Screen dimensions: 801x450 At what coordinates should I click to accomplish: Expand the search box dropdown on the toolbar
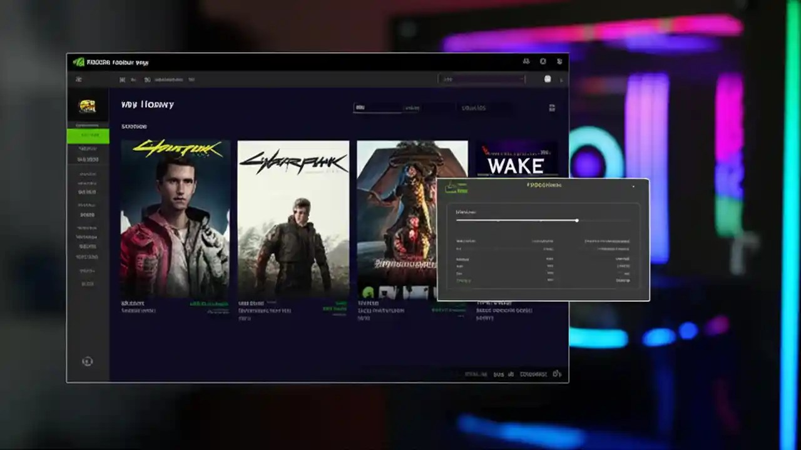click(x=482, y=79)
